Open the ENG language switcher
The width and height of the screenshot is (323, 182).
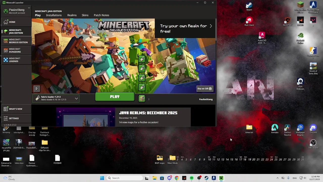tap(294, 178)
